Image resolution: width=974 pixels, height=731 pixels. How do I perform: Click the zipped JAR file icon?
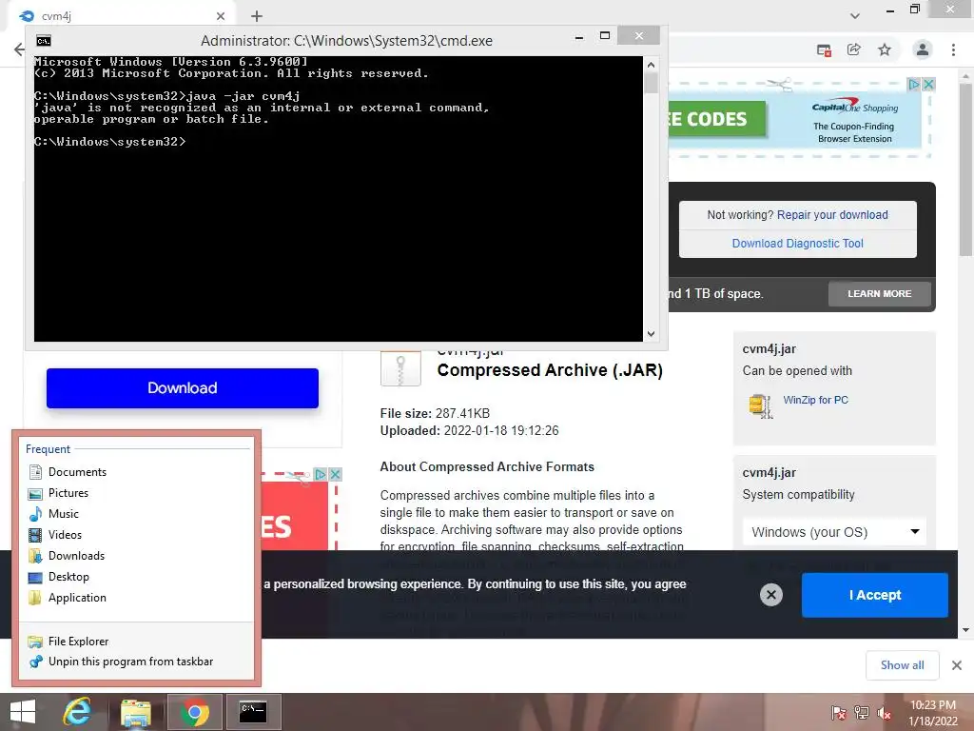coord(400,368)
